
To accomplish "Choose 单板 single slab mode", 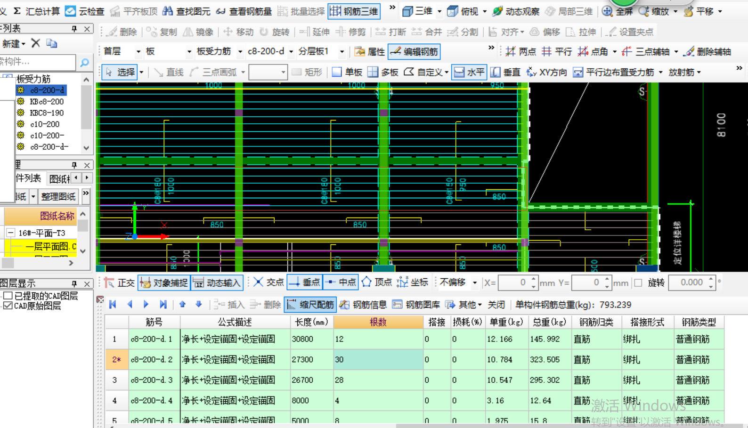I will pyautogui.click(x=347, y=72).
